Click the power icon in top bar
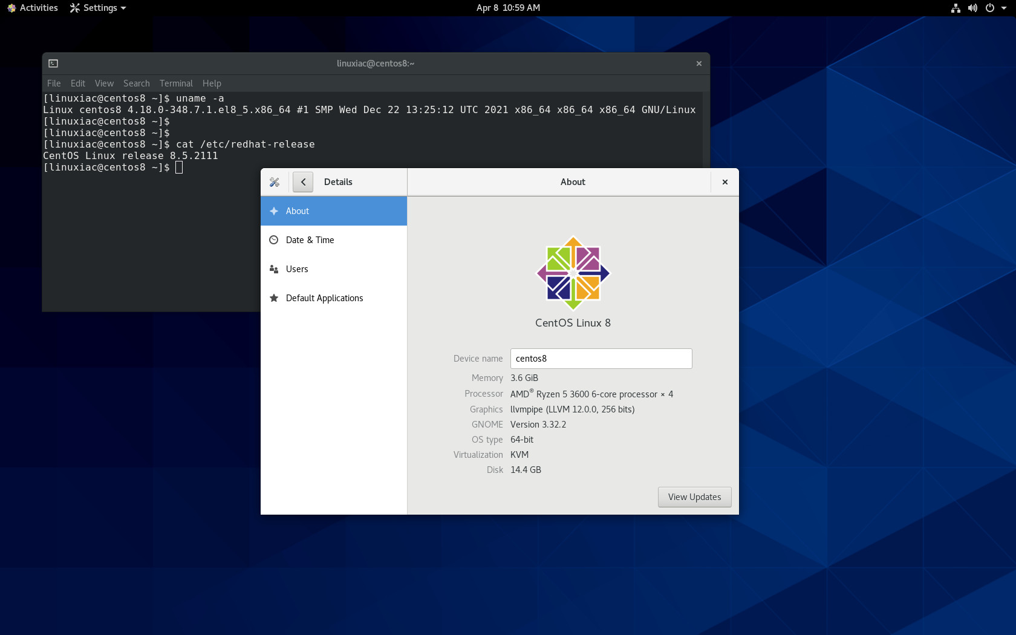 (990, 8)
